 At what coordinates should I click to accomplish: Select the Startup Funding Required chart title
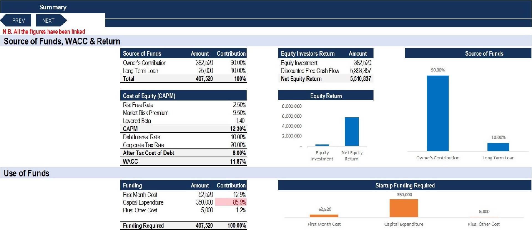(x=405, y=186)
